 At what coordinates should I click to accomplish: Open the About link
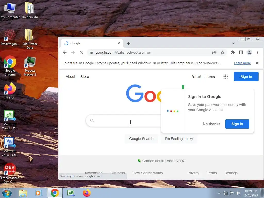click(70, 77)
